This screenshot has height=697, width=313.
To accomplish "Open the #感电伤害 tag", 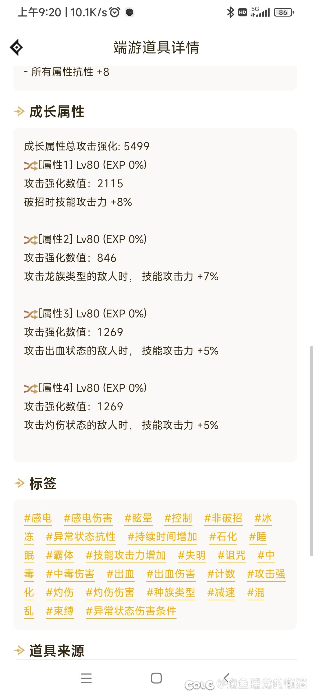I will click(88, 518).
